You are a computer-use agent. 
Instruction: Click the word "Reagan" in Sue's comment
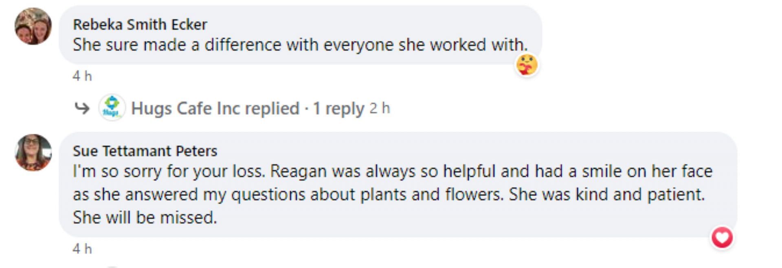(x=299, y=172)
